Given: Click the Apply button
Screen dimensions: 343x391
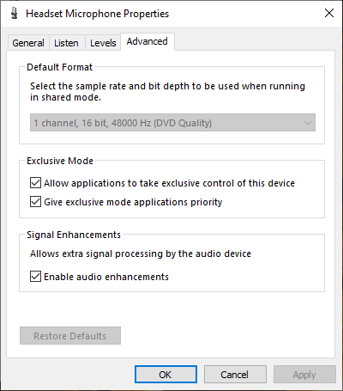Looking at the screenshot, I should 304,375.
